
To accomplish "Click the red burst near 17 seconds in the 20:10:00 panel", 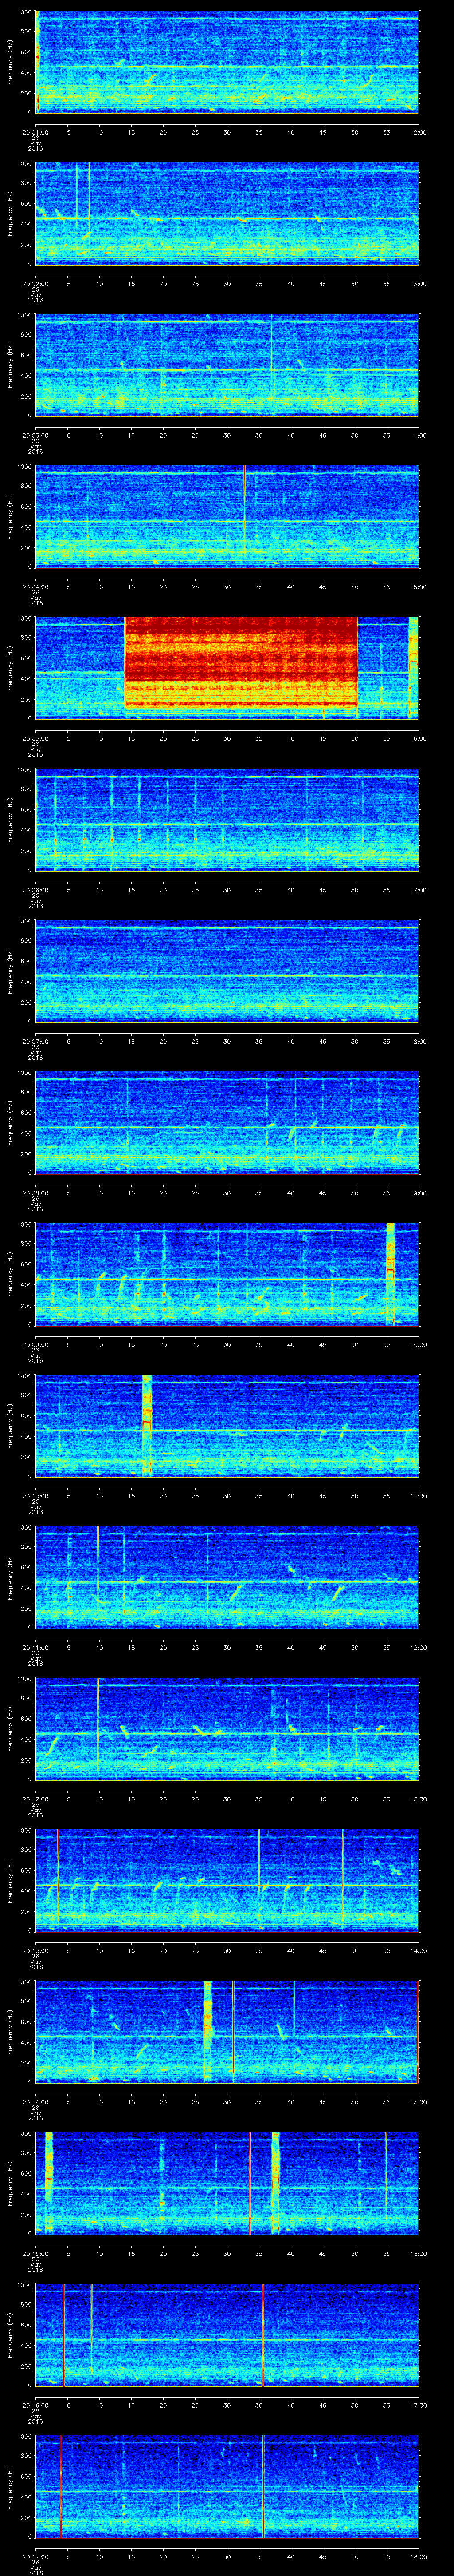I will (147, 1425).
